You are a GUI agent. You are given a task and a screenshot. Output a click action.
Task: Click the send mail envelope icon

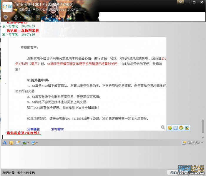click(38, 17)
